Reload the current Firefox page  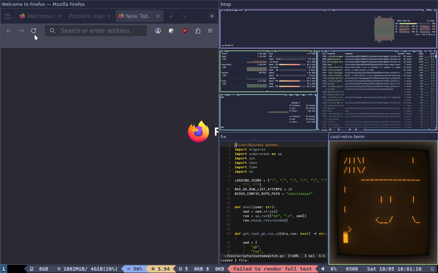coord(34,31)
